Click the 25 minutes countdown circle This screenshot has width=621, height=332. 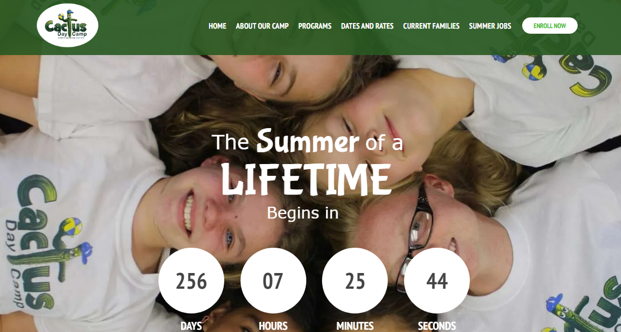click(x=355, y=280)
